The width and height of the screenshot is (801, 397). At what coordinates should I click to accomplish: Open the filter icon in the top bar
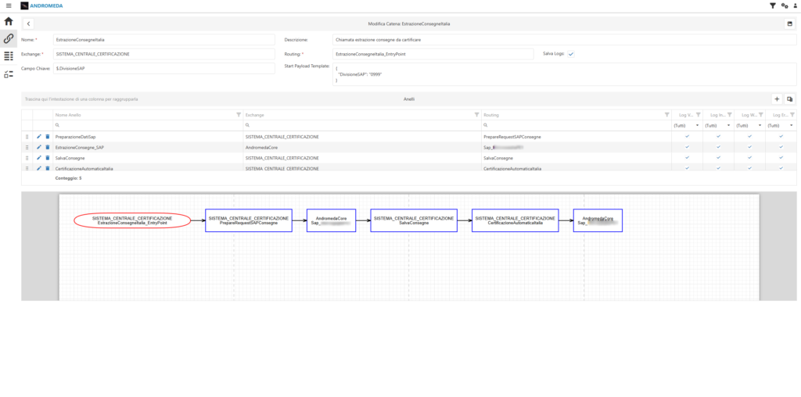point(772,5)
